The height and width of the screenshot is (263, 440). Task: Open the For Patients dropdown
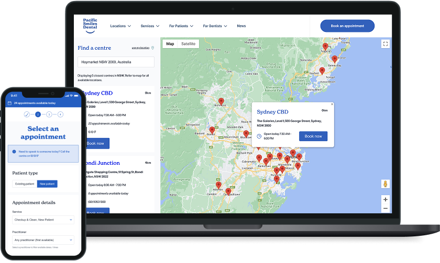point(181,26)
